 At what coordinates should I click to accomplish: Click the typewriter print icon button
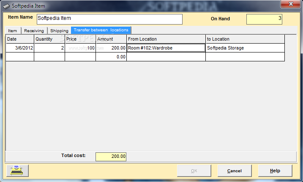(x=17, y=171)
